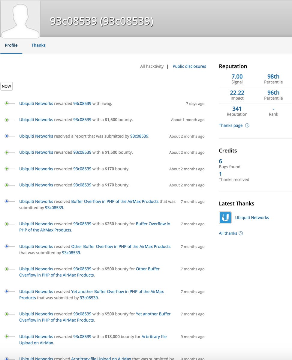The width and height of the screenshot is (292, 360).
Task: Show Public disclosures only
Action: 189,66
